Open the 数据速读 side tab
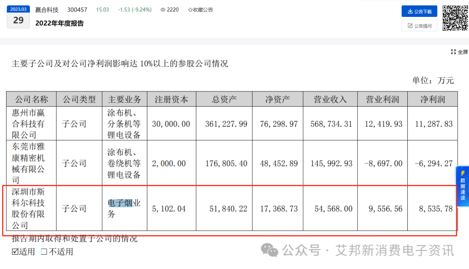 462,186
